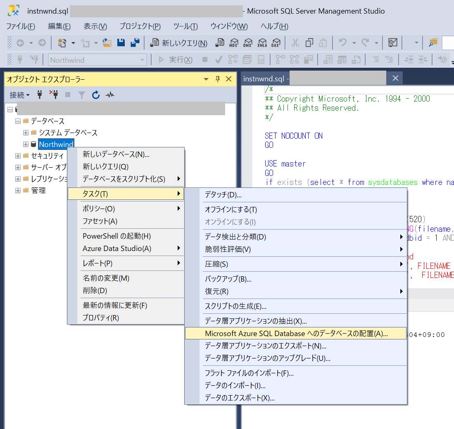Select the Northwind database tree item
This screenshot has width=454, height=429.
coord(56,144)
